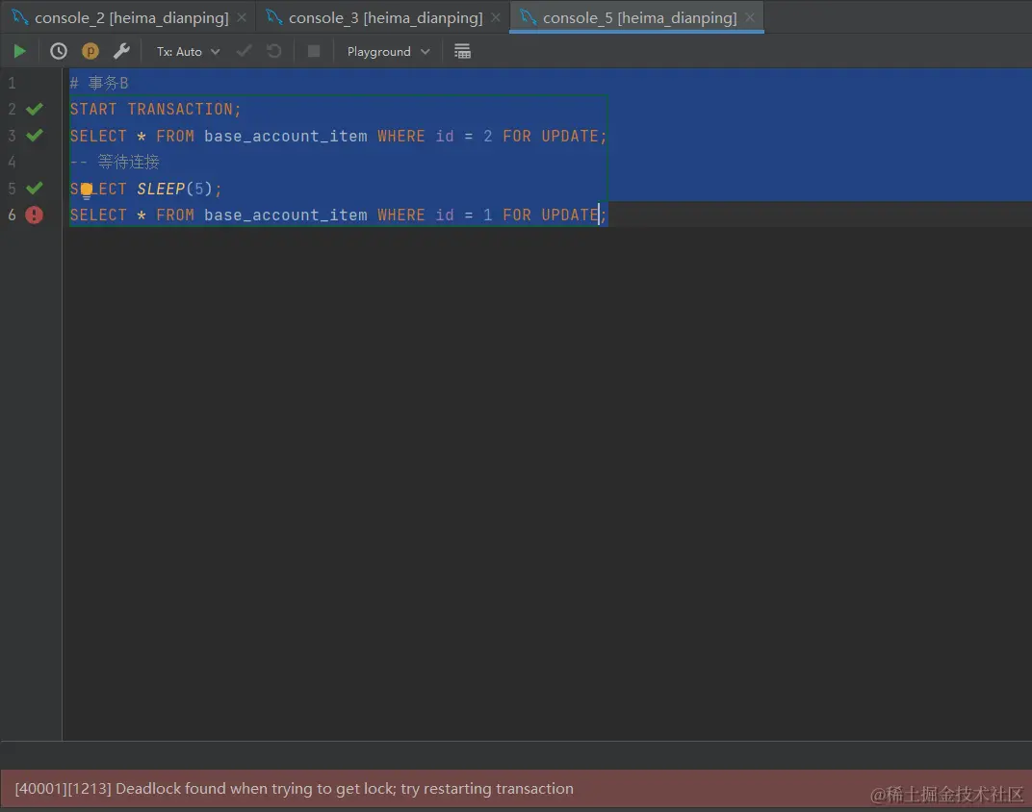Open the orange P parameters icon
The image size is (1032, 812).
(x=90, y=51)
